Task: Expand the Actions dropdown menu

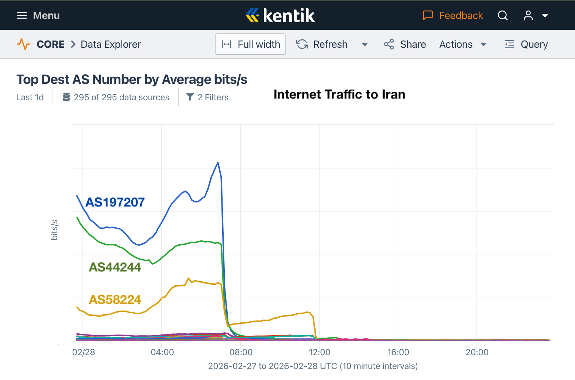Action: pyautogui.click(x=463, y=44)
